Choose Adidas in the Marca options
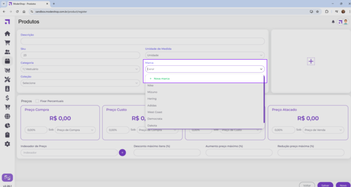 [152, 105]
